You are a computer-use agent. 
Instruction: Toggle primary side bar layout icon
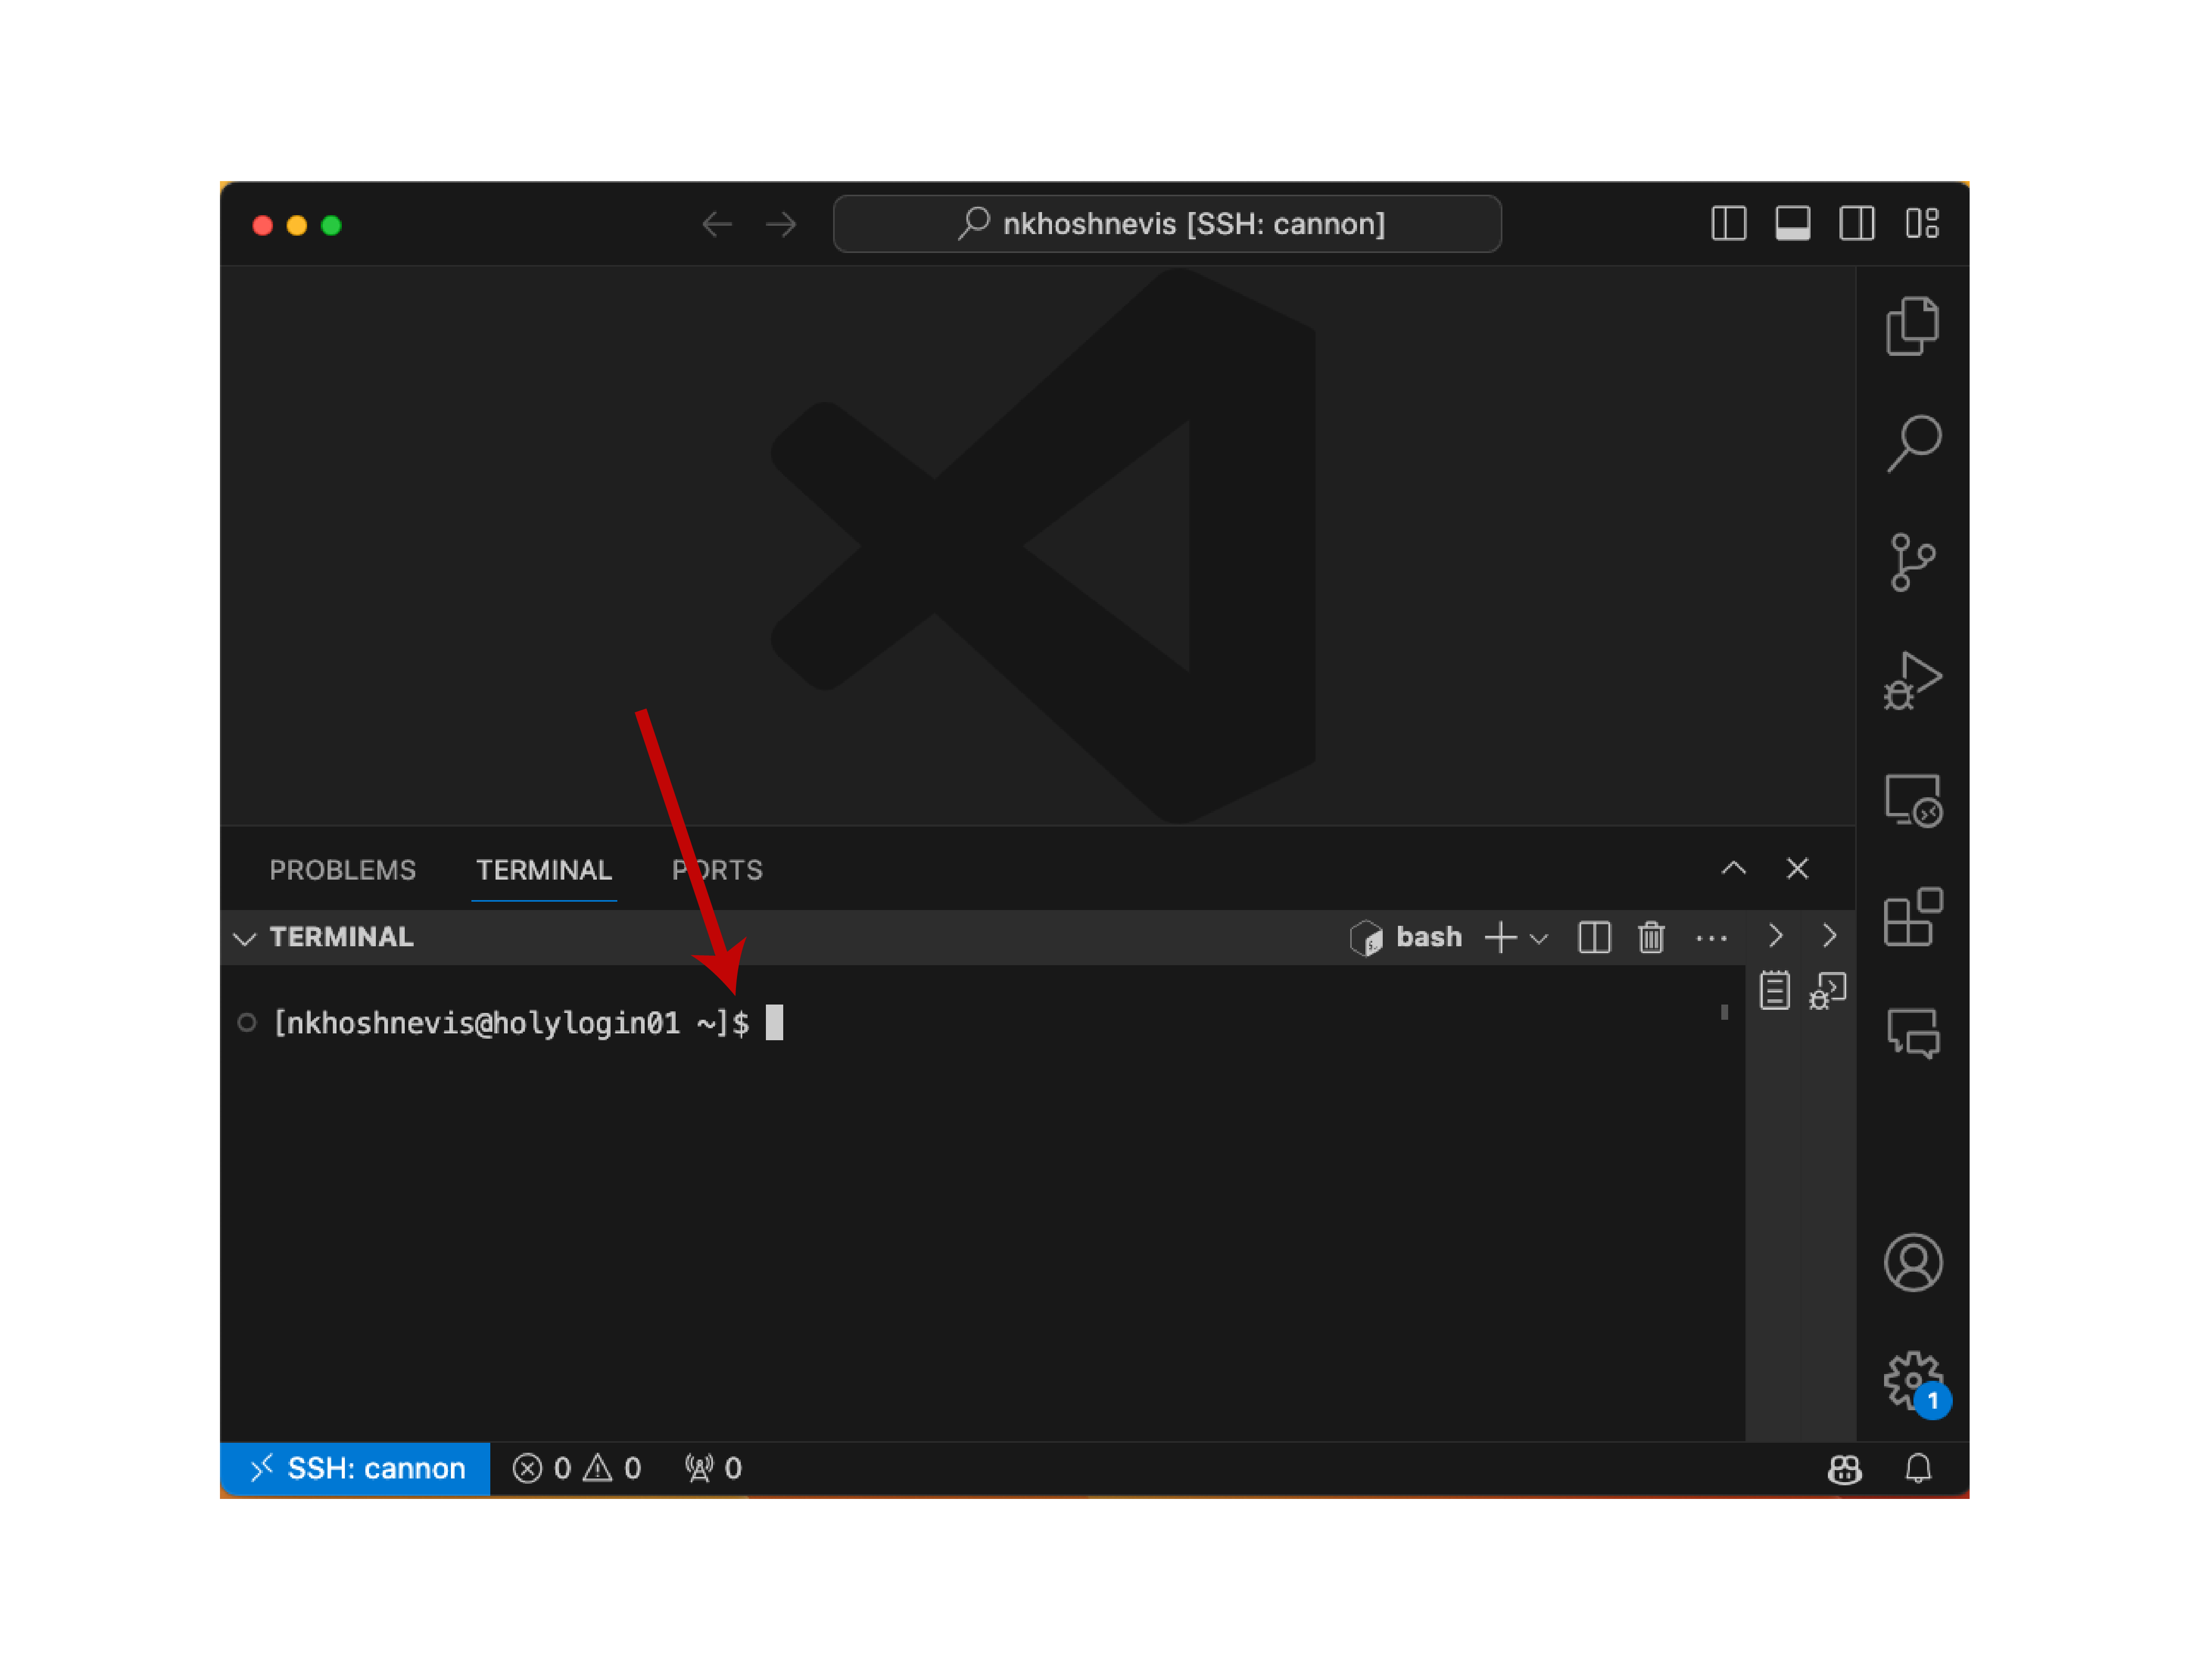coord(1728,223)
